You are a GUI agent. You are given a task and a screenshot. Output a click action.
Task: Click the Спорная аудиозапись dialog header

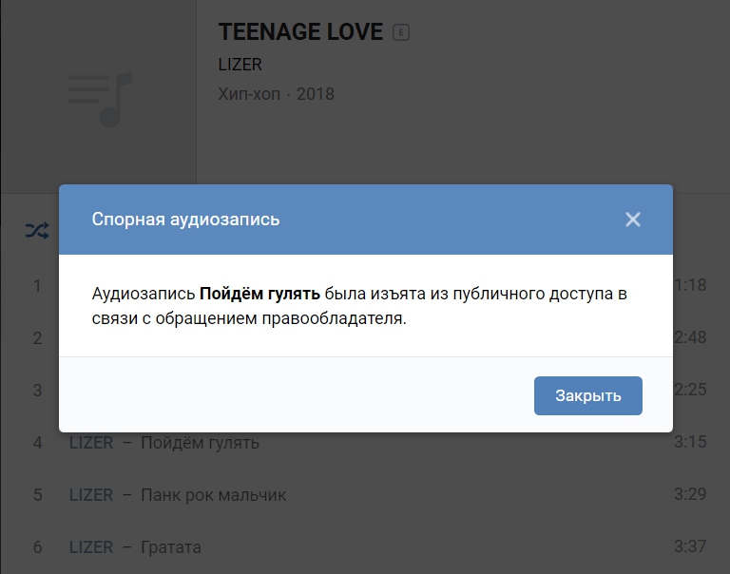pos(186,220)
